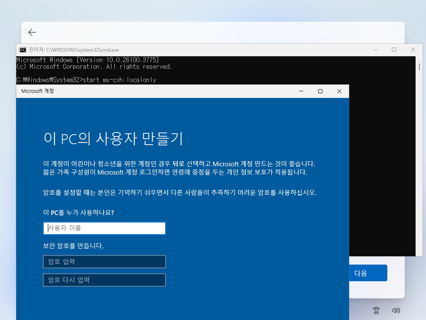
Task: Click the Microsoft Corporation copyright line
Action: [x=94, y=66]
